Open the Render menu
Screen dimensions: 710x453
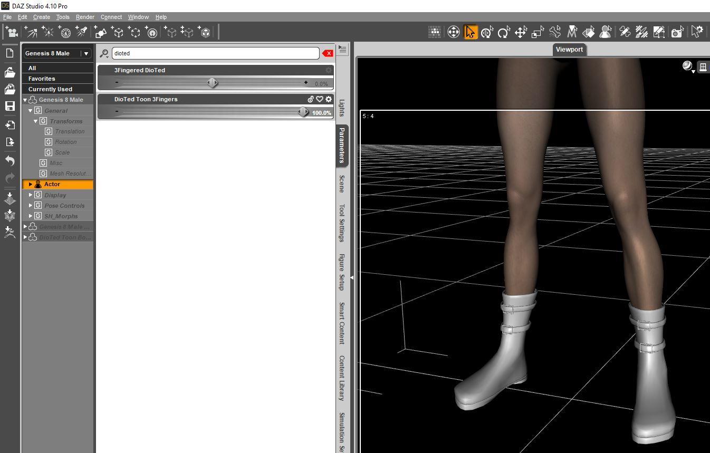click(85, 17)
